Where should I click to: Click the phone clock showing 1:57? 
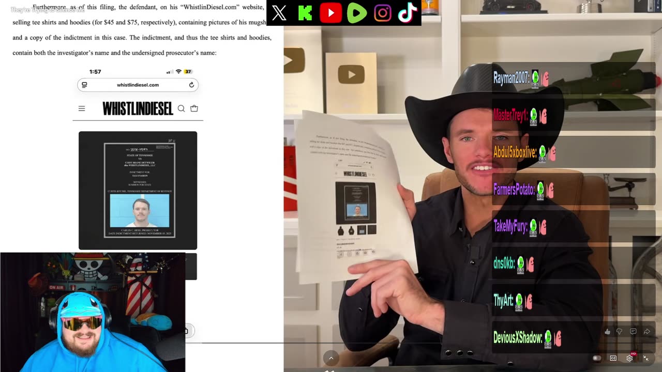click(x=95, y=72)
